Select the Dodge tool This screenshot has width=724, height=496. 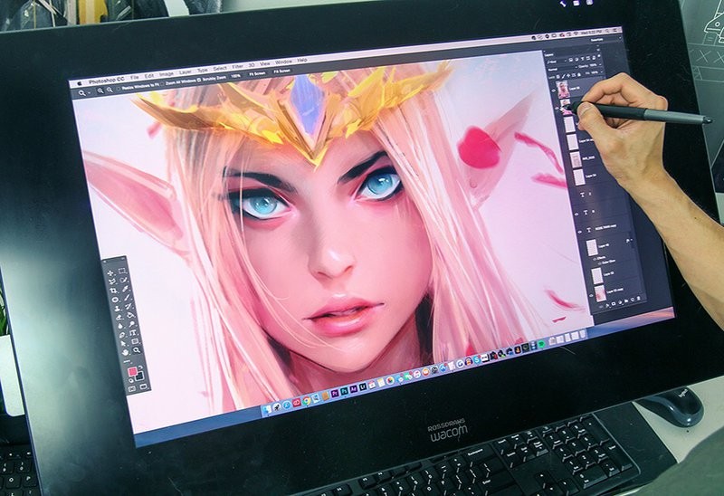pos(131,323)
